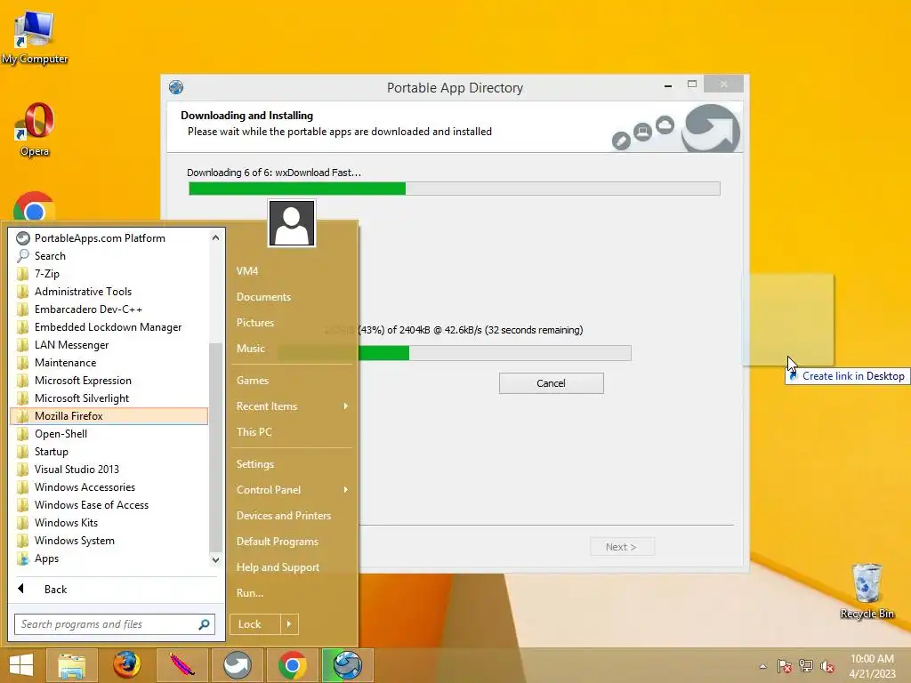This screenshot has width=911, height=683.
Task: Open the PortableApps platform taskbar icon
Action: (x=237, y=665)
